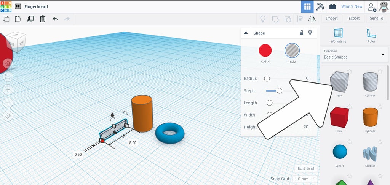Screen dimensions: 390x185
Task: Click the Duplicate and repeat icon
Action: (30, 19)
